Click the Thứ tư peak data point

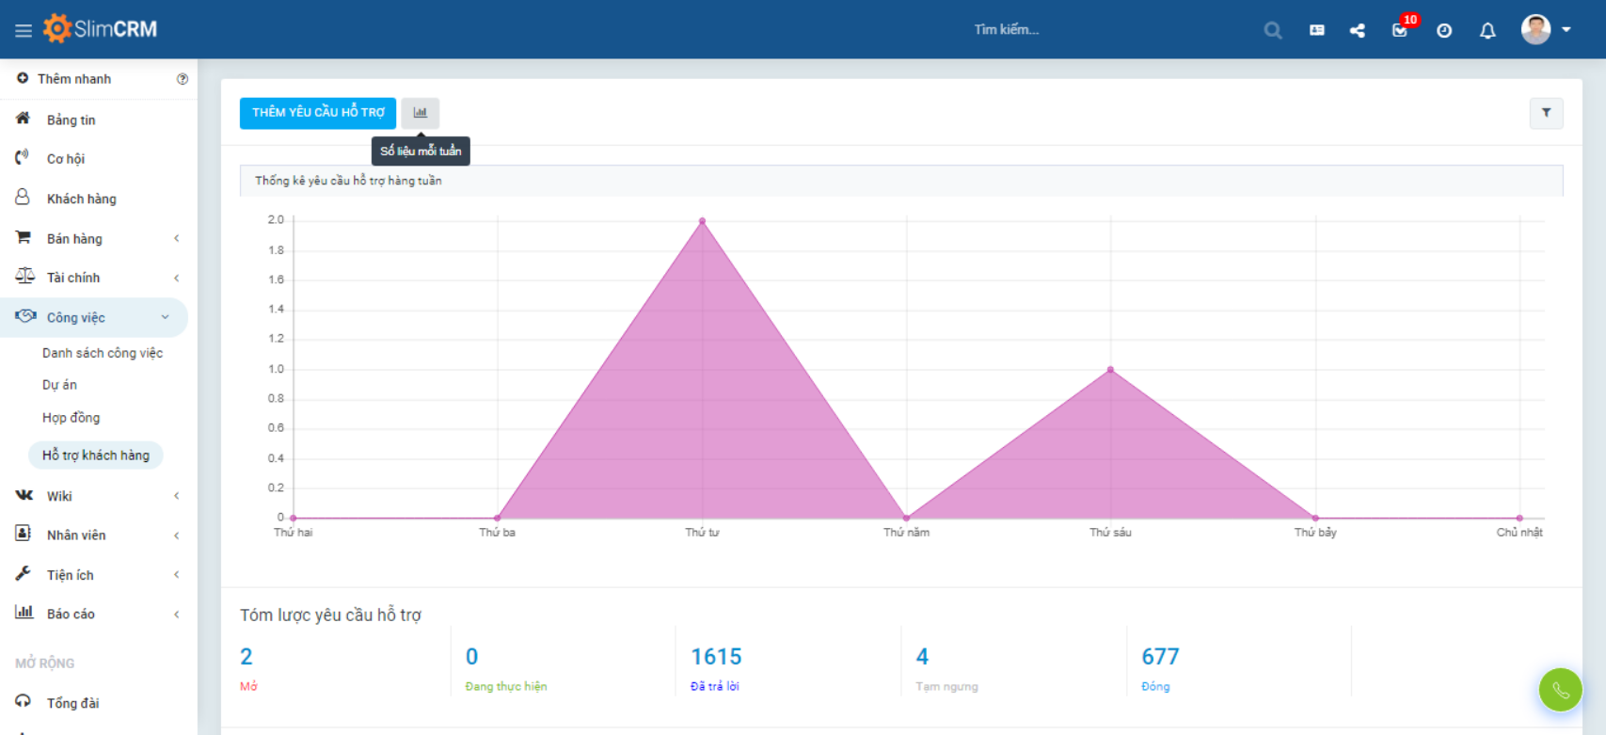click(702, 221)
